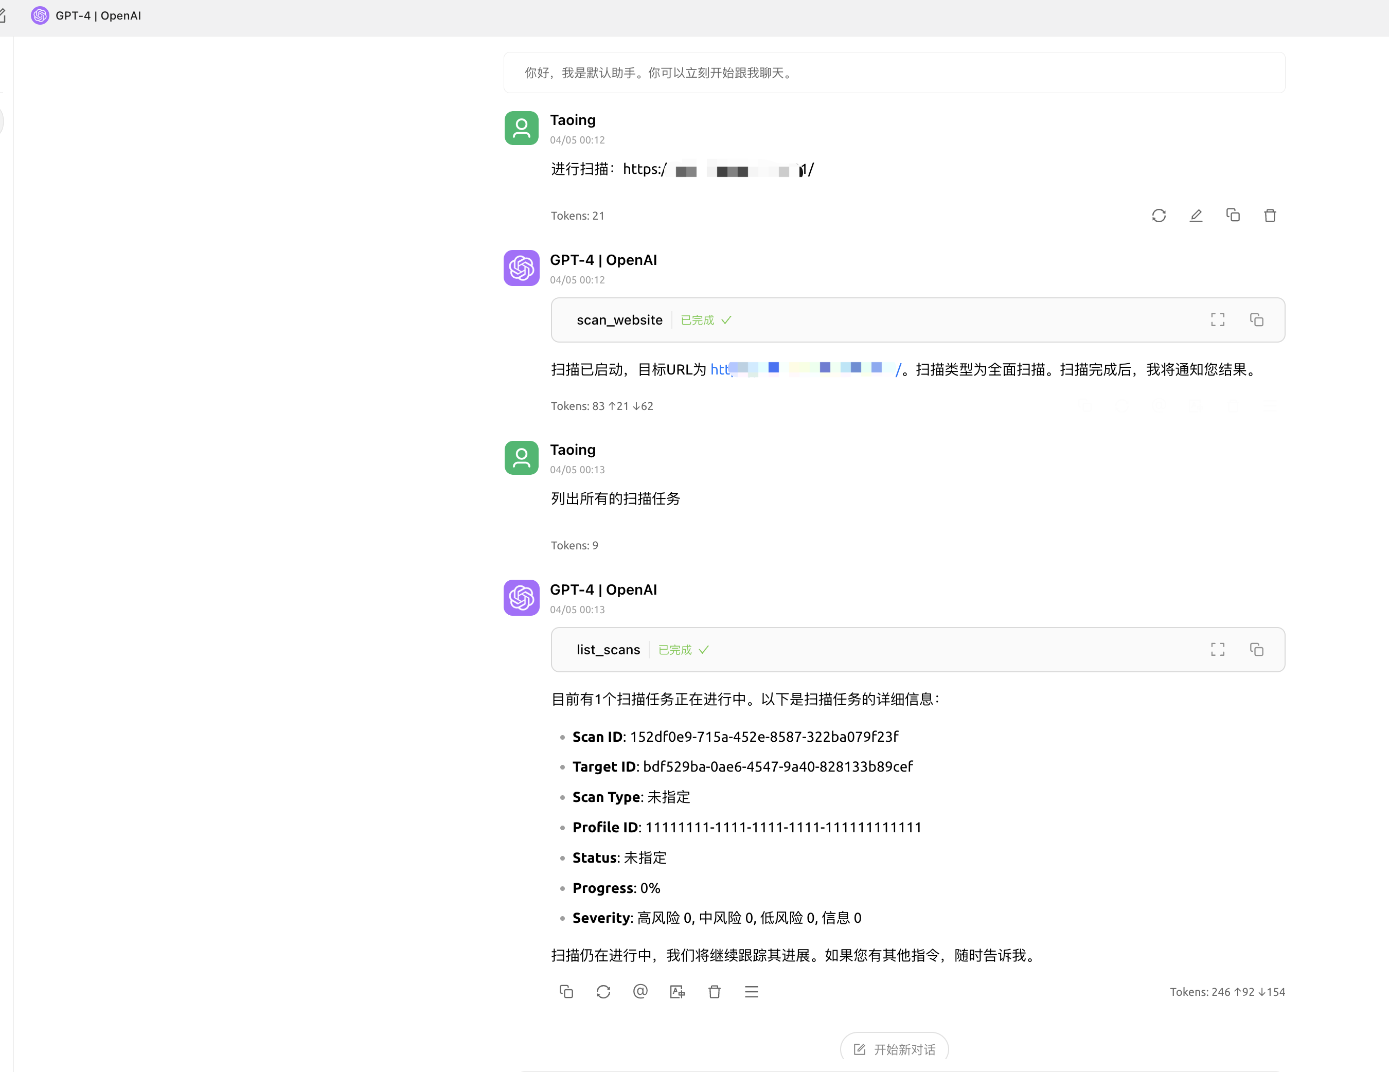The image size is (1389, 1072).
Task: Regenerate the last assistant reply
Action: [603, 991]
